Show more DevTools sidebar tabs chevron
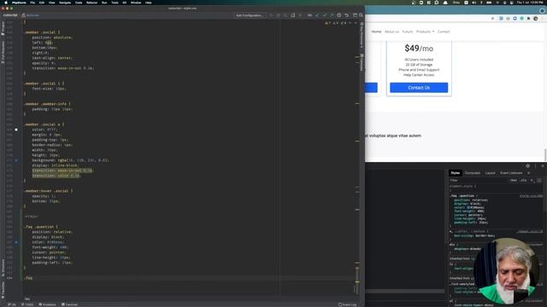 [x=529, y=173]
